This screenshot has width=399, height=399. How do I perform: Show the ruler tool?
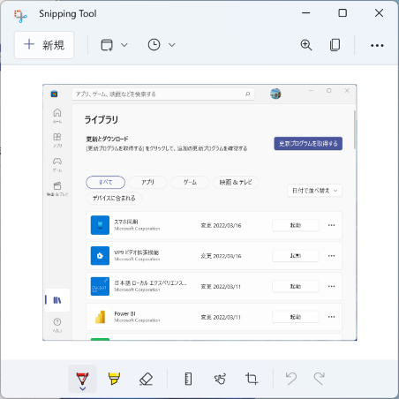[x=188, y=379]
